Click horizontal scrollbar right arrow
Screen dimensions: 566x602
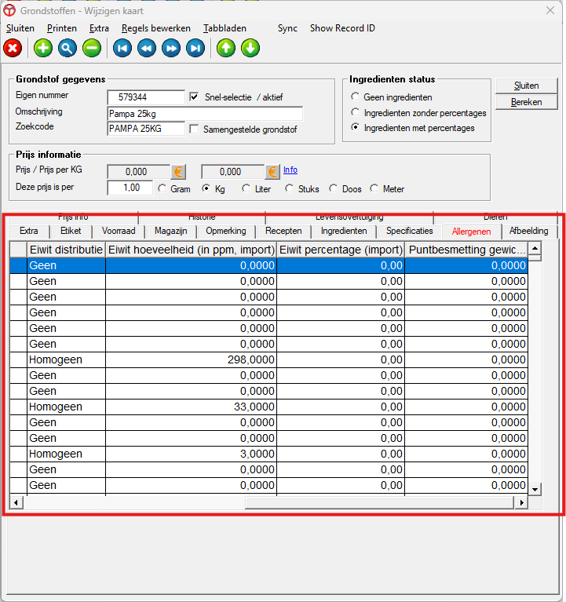pyautogui.click(x=521, y=502)
